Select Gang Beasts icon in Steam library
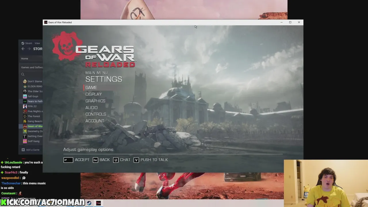Image resolution: width=368 pixels, height=207 pixels. click(25, 121)
